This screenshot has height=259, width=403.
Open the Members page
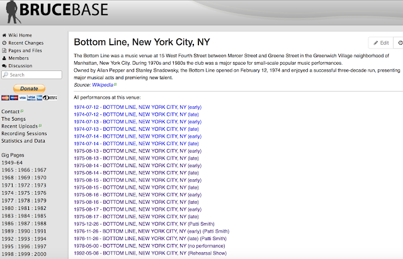coord(18,58)
